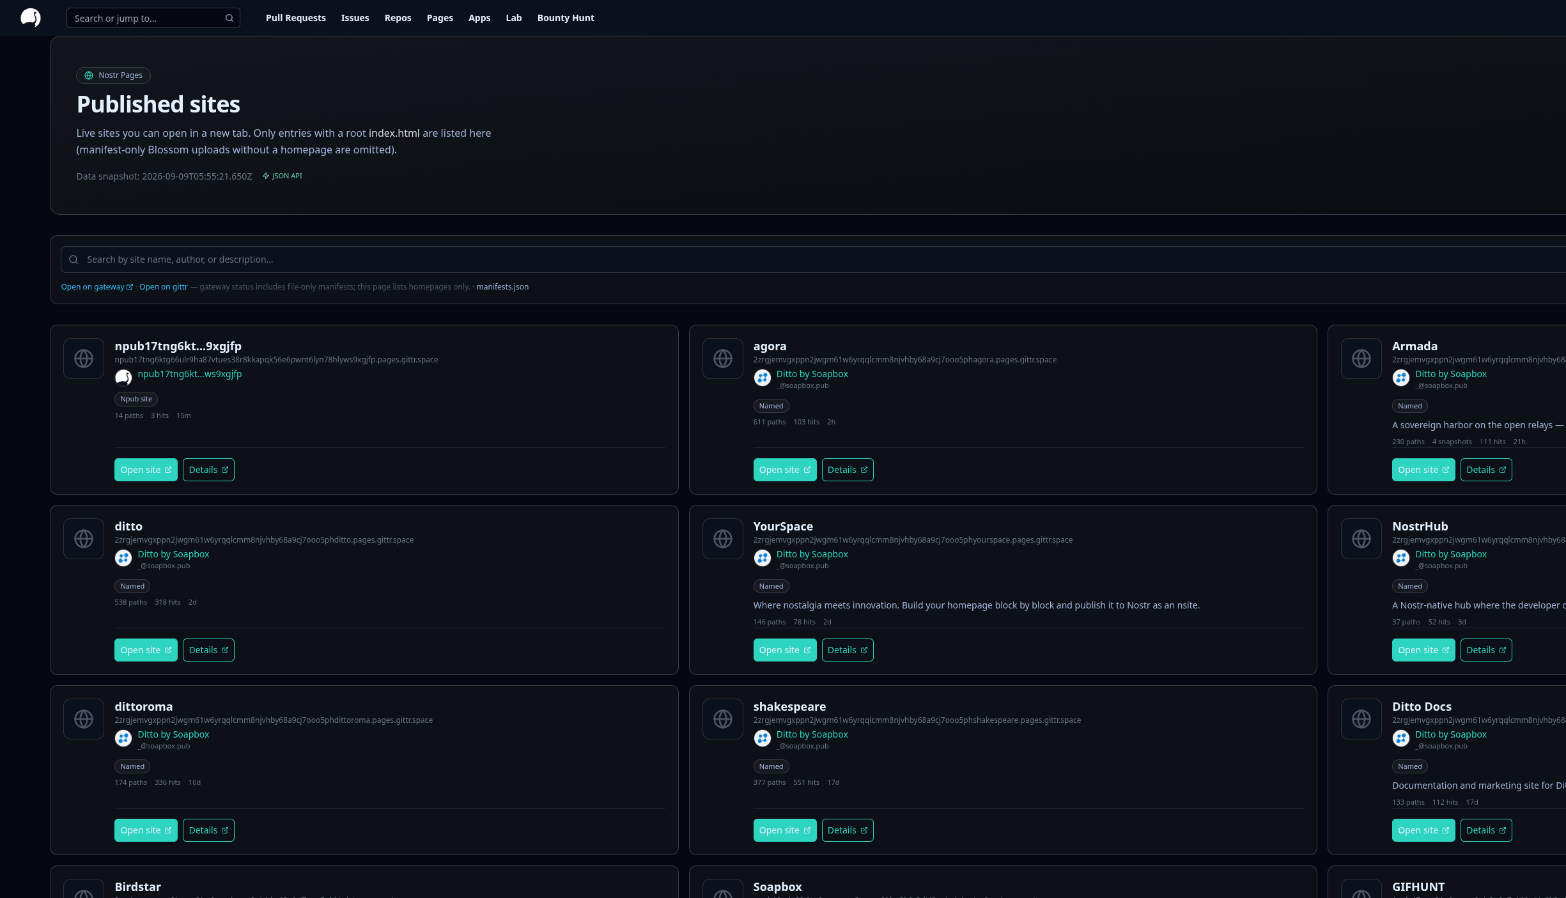View Details for shakespeare site
Screen dimensions: 1566x898
pos(848,830)
